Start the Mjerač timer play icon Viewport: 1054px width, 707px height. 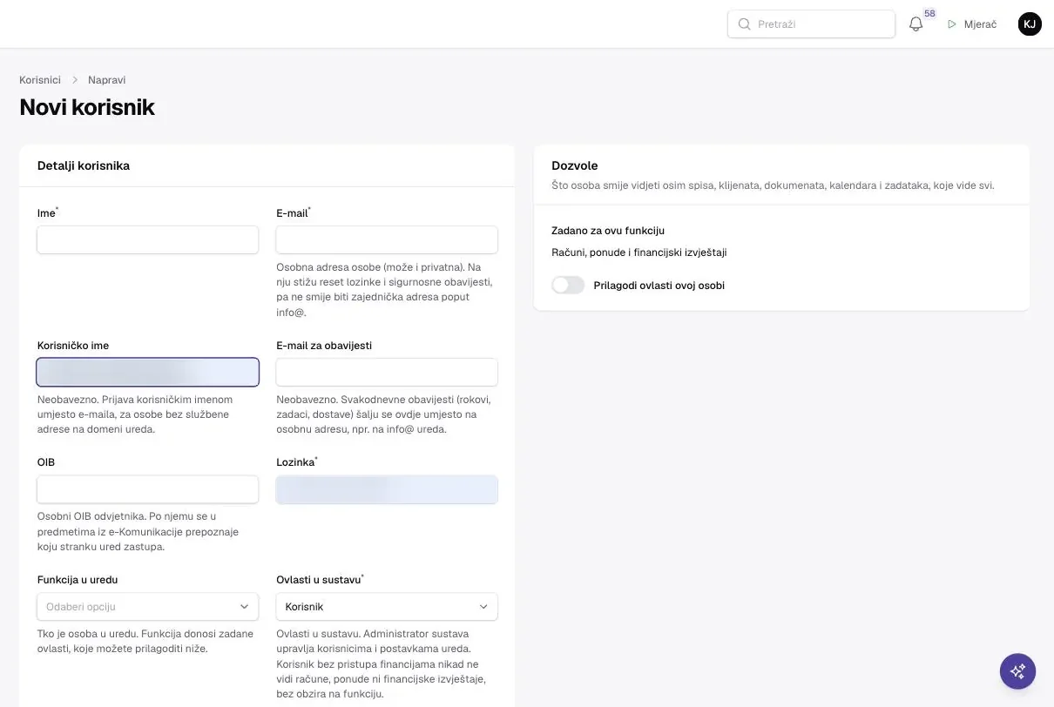click(x=952, y=24)
